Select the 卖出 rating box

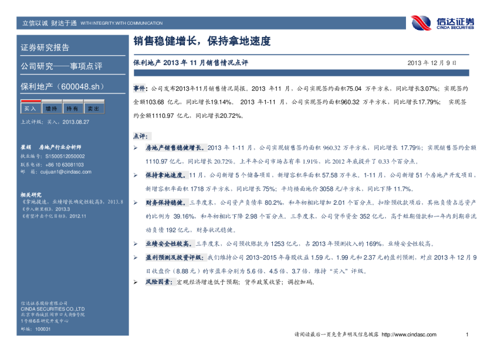coord(93,109)
